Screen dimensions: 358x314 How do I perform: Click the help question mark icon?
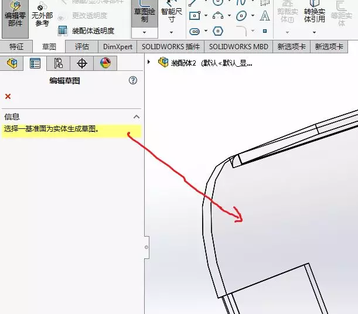(x=134, y=81)
